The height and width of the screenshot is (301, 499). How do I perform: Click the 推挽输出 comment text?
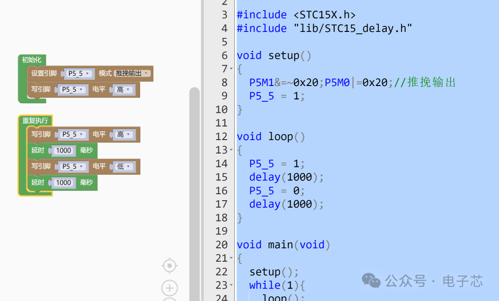pyautogui.click(x=432, y=82)
